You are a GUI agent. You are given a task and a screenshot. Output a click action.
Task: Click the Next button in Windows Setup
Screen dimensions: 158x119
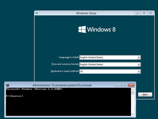[x=145, y=95]
